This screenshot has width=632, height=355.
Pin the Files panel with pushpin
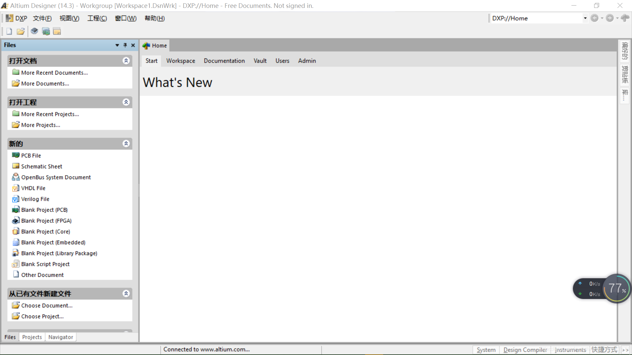125,45
